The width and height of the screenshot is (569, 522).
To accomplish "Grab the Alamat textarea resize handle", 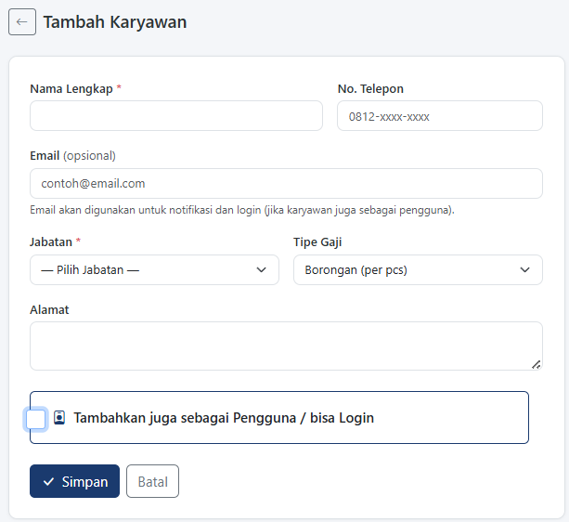I will (536, 364).
